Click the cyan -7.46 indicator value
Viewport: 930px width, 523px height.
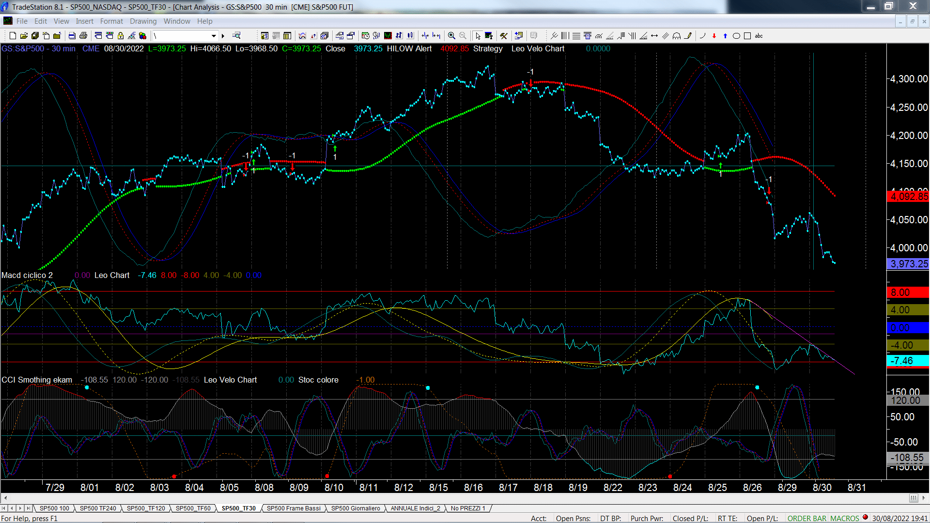908,361
